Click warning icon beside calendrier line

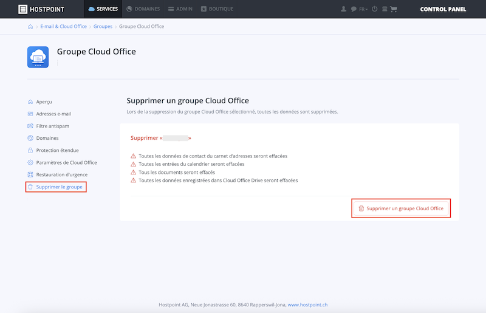pyautogui.click(x=133, y=164)
